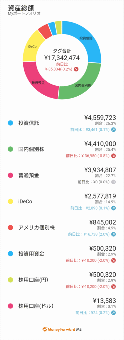The width and height of the screenshot is (124, 340).
Task: Click the blue up-arrow icon for iDeCo
Action: [x=114, y=208]
